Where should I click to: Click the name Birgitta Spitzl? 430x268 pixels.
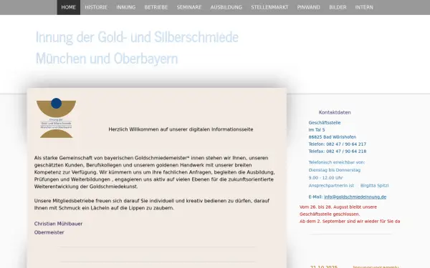[374, 186]
